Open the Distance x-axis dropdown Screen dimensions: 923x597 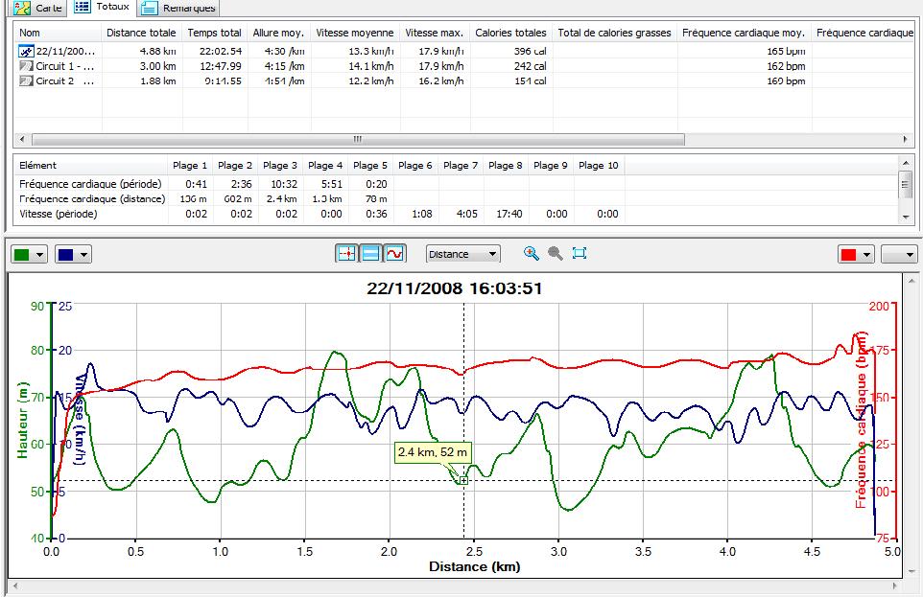tap(462, 254)
